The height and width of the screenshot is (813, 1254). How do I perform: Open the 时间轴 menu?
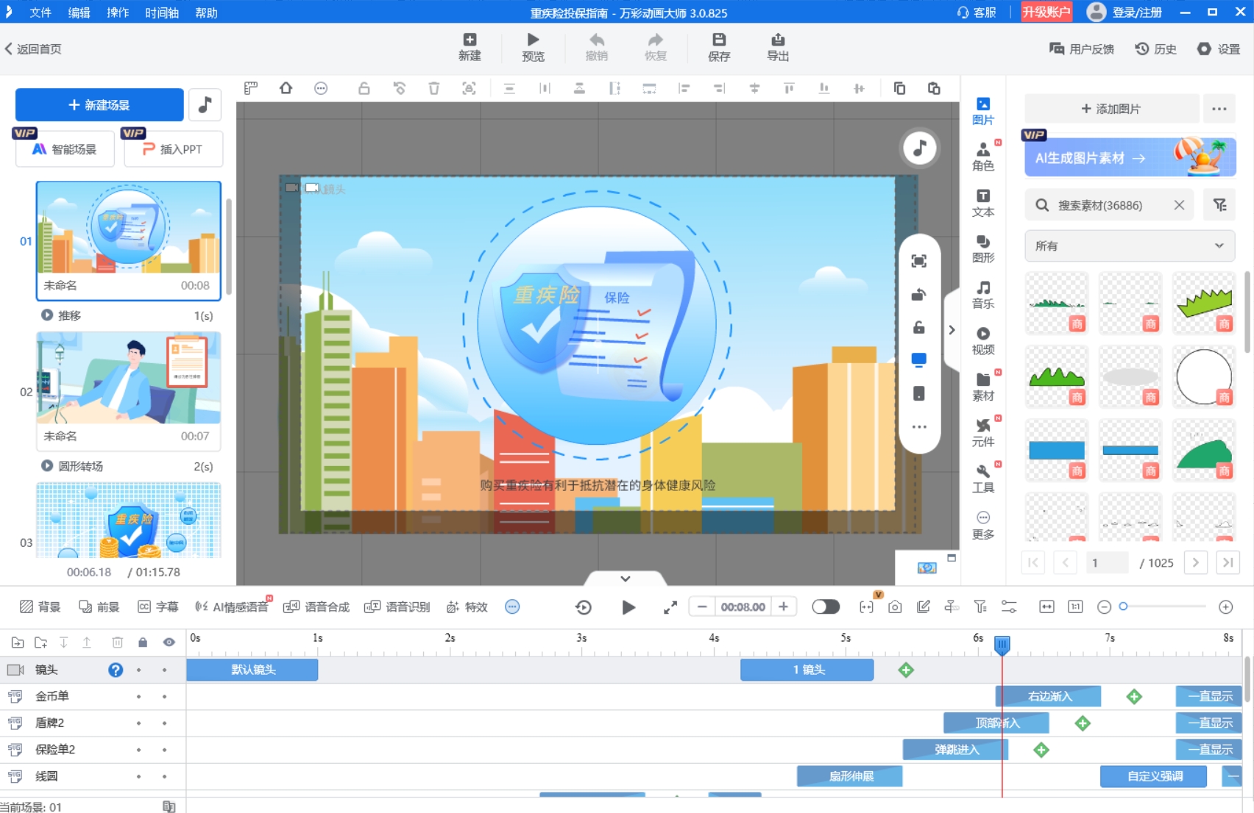pyautogui.click(x=161, y=12)
